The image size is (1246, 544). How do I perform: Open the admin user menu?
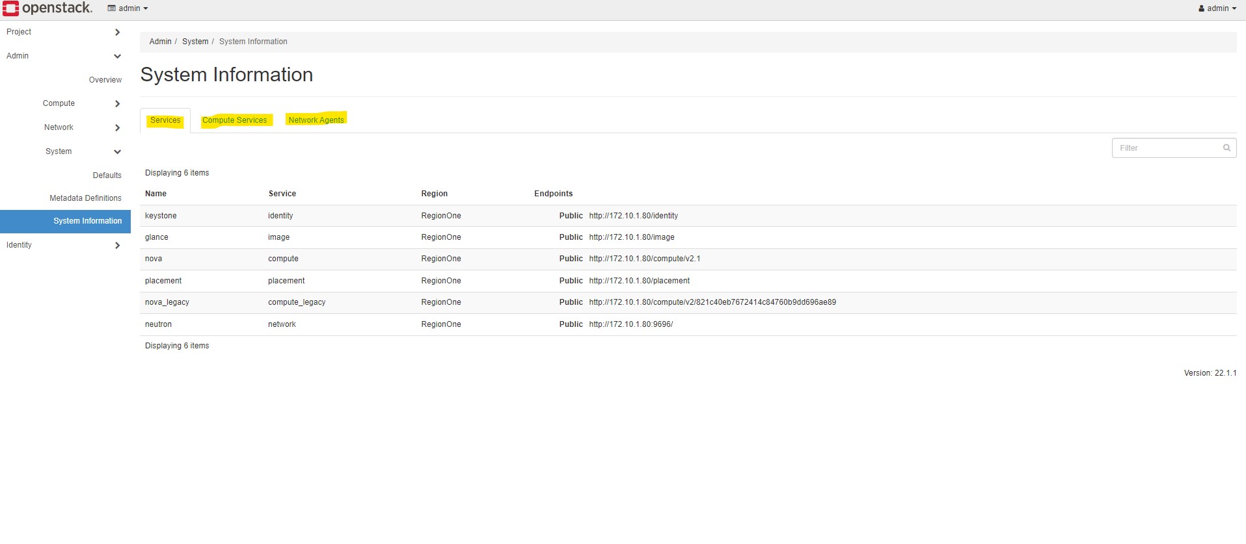coord(1217,8)
